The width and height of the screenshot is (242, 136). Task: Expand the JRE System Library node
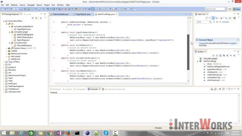7,48
